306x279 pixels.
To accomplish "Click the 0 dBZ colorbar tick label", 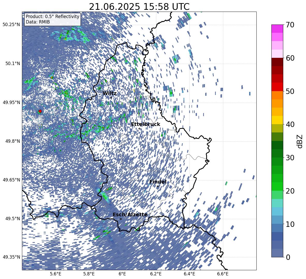I will coord(288,257).
